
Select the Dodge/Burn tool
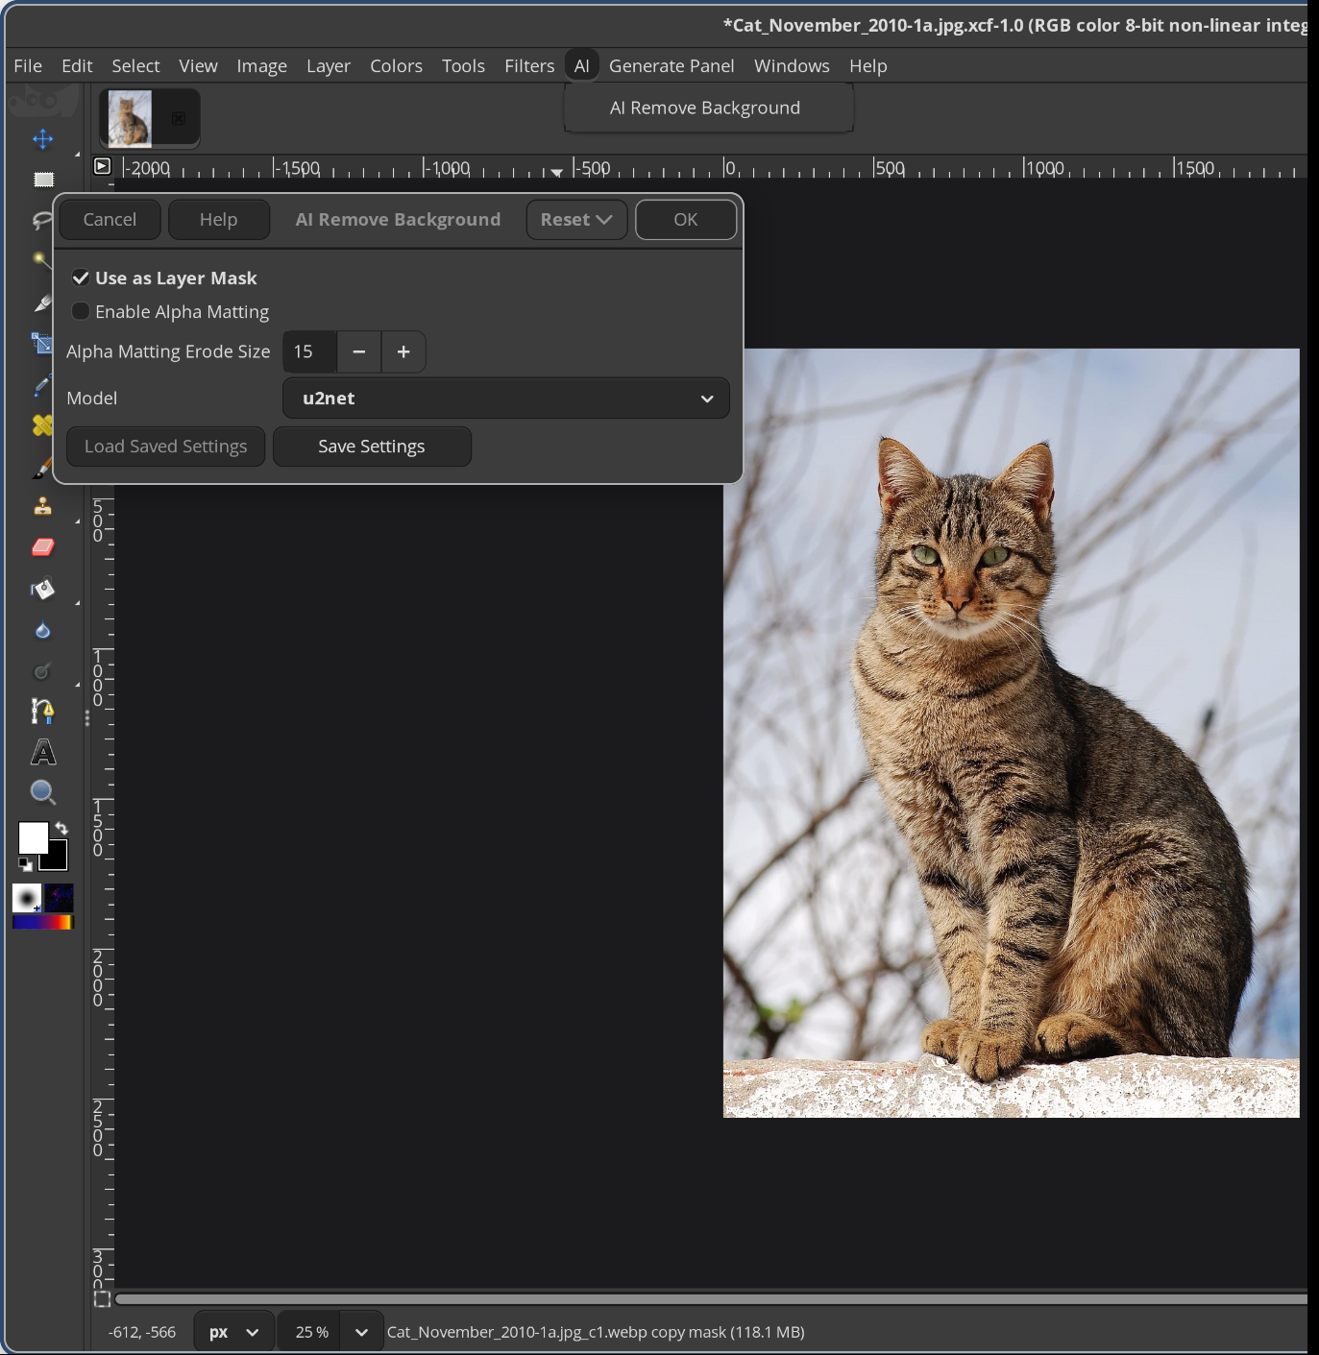click(x=42, y=670)
